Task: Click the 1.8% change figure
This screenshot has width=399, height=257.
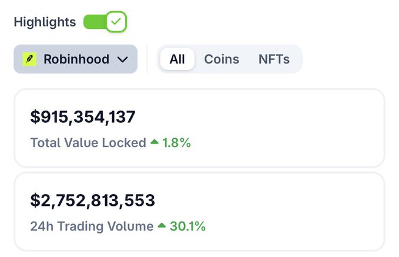Action: (177, 143)
